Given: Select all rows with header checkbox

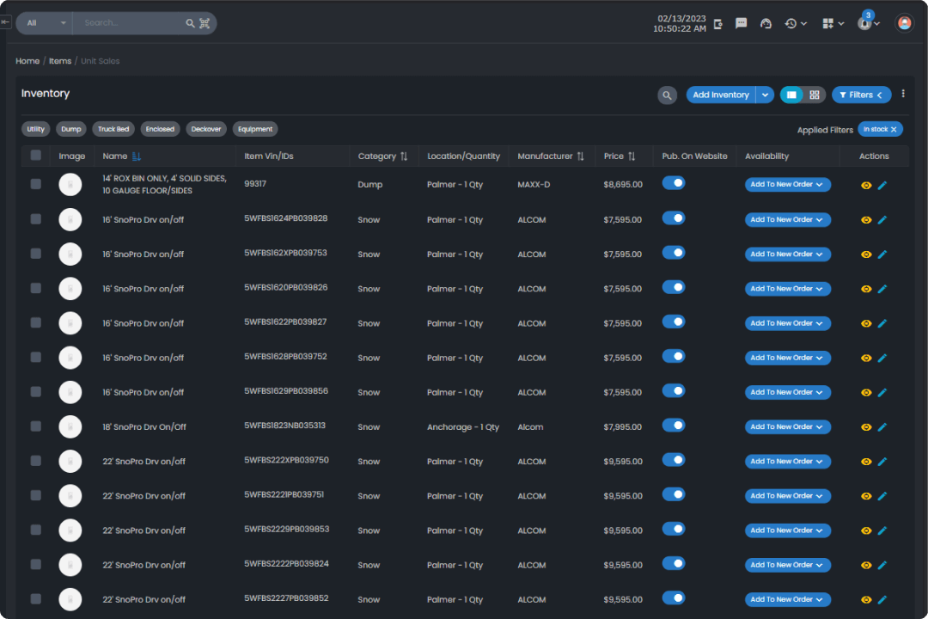Looking at the screenshot, I should [36, 156].
